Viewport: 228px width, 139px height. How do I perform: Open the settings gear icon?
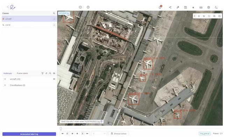(208, 7)
